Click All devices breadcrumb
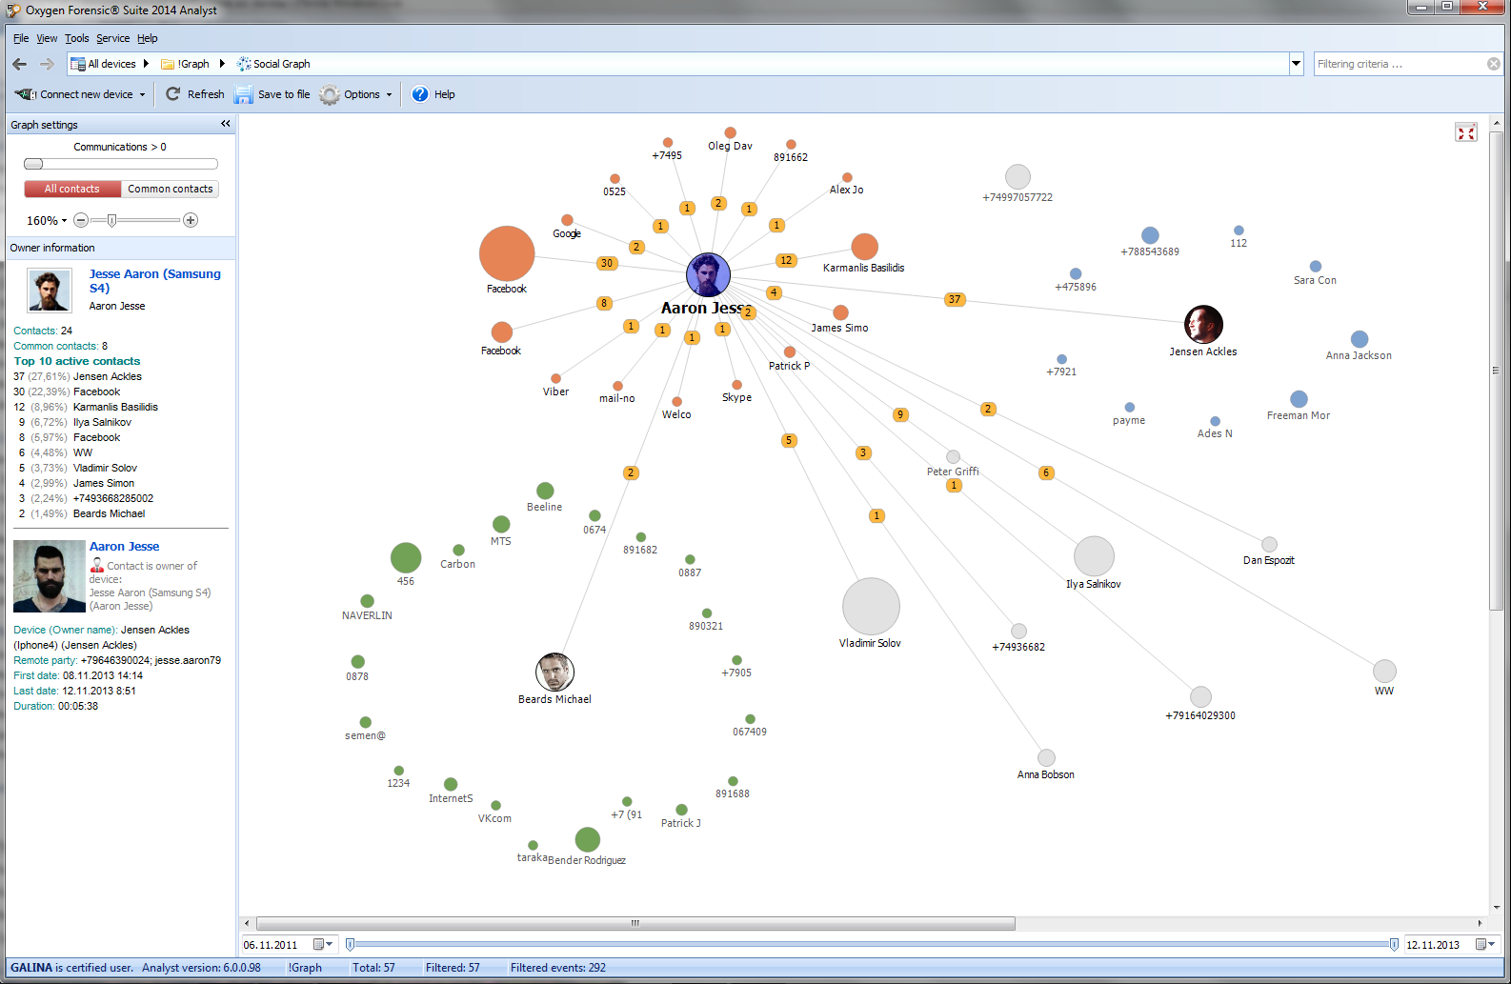The height and width of the screenshot is (984, 1511). point(103,64)
